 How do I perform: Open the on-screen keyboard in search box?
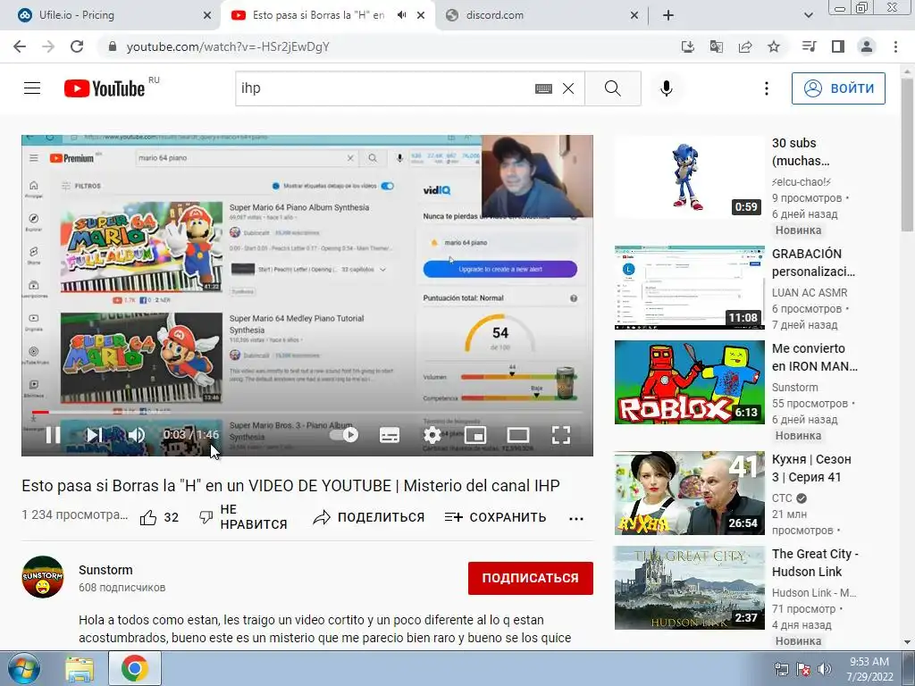pyautogui.click(x=543, y=88)
